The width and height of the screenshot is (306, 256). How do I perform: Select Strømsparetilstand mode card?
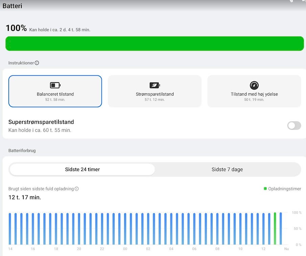pos(155,91)
